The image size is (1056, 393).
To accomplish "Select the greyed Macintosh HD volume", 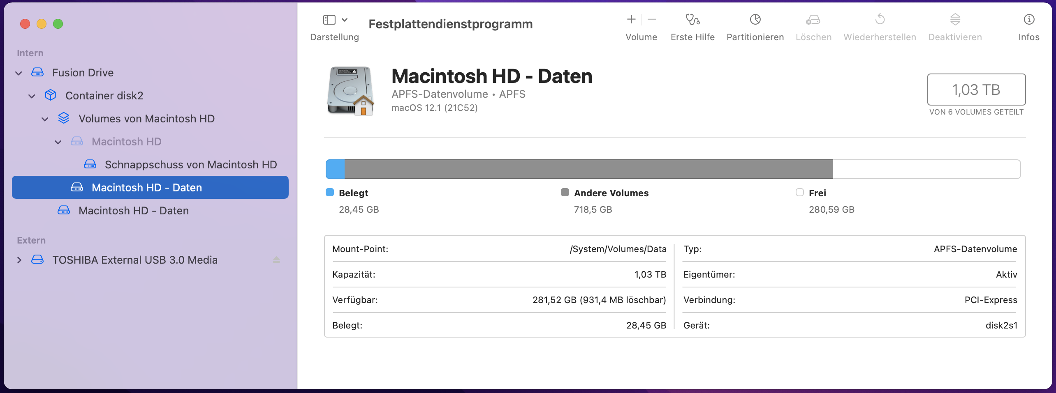I will click(x=126, y=142).
